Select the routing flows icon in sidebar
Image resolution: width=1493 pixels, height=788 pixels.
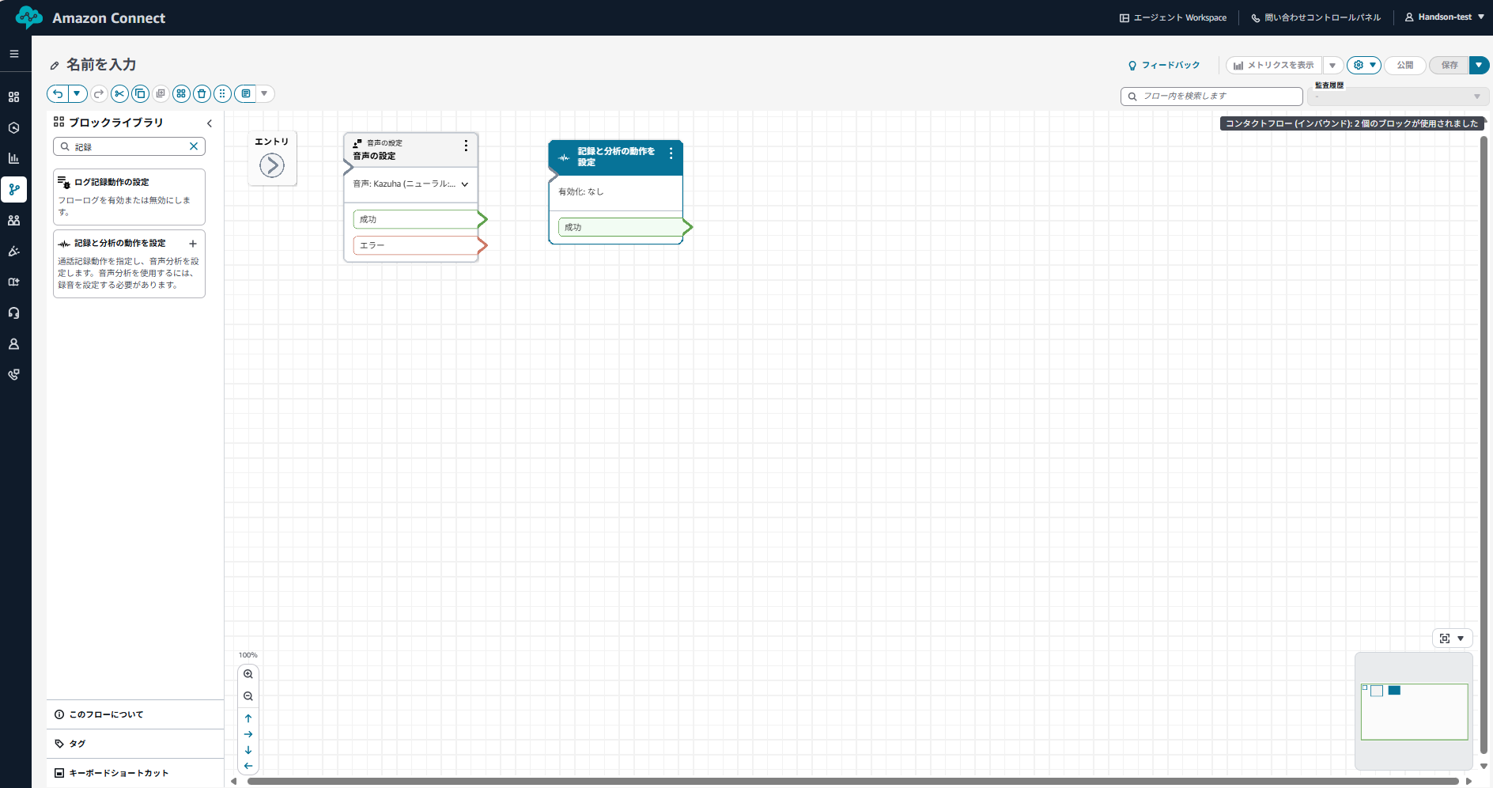13,189
